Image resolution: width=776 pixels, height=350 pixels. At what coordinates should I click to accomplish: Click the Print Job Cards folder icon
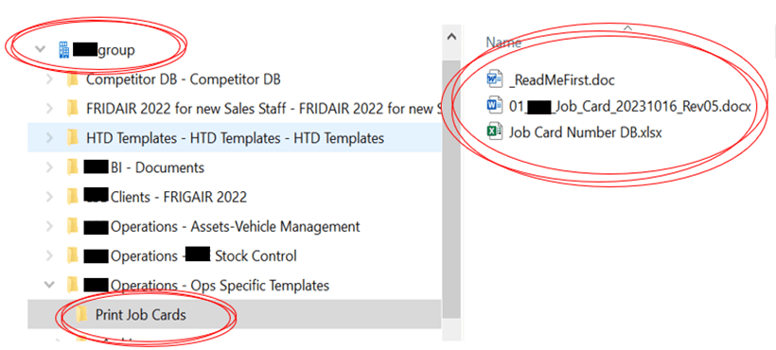(82, 314)
